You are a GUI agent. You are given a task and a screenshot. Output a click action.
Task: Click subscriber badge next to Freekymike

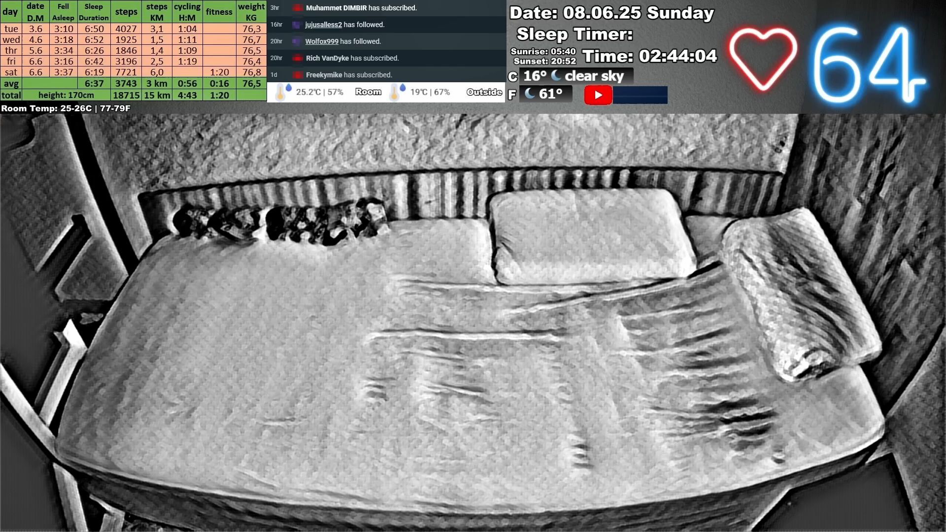tap(298, 75)
